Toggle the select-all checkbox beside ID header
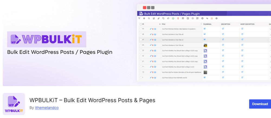This screenshot has height=118, width=271. pyautogui.click(x=141, y=24)
